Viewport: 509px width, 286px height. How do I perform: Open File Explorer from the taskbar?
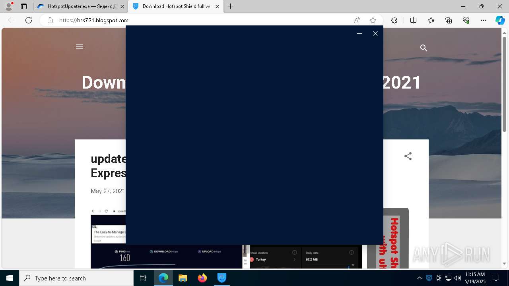click(x=183, y=278)
